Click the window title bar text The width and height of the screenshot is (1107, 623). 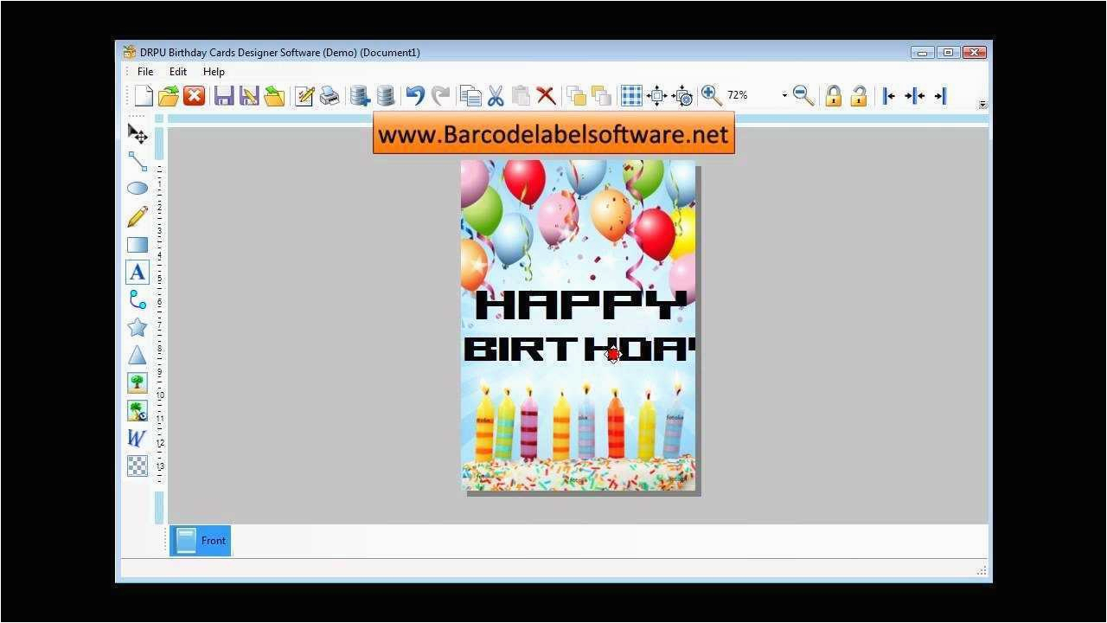pos(280,53)
